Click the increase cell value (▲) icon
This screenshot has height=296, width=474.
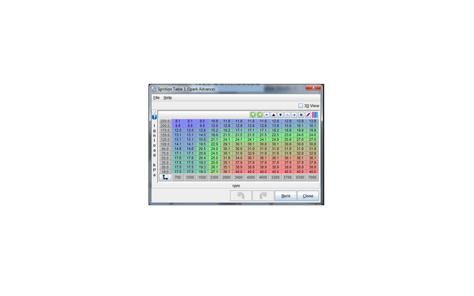pyautogui.click(x=274, y=115)
